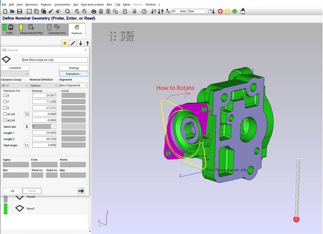Click the red CMM machine icon
This screenshot has height=234, width=323.
coord(243,11)
